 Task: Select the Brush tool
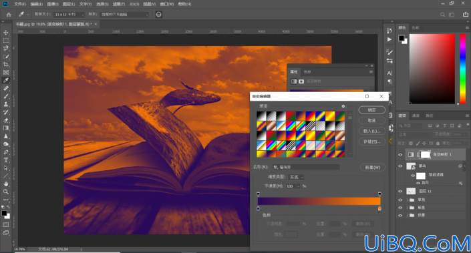(x=6, y=96)
